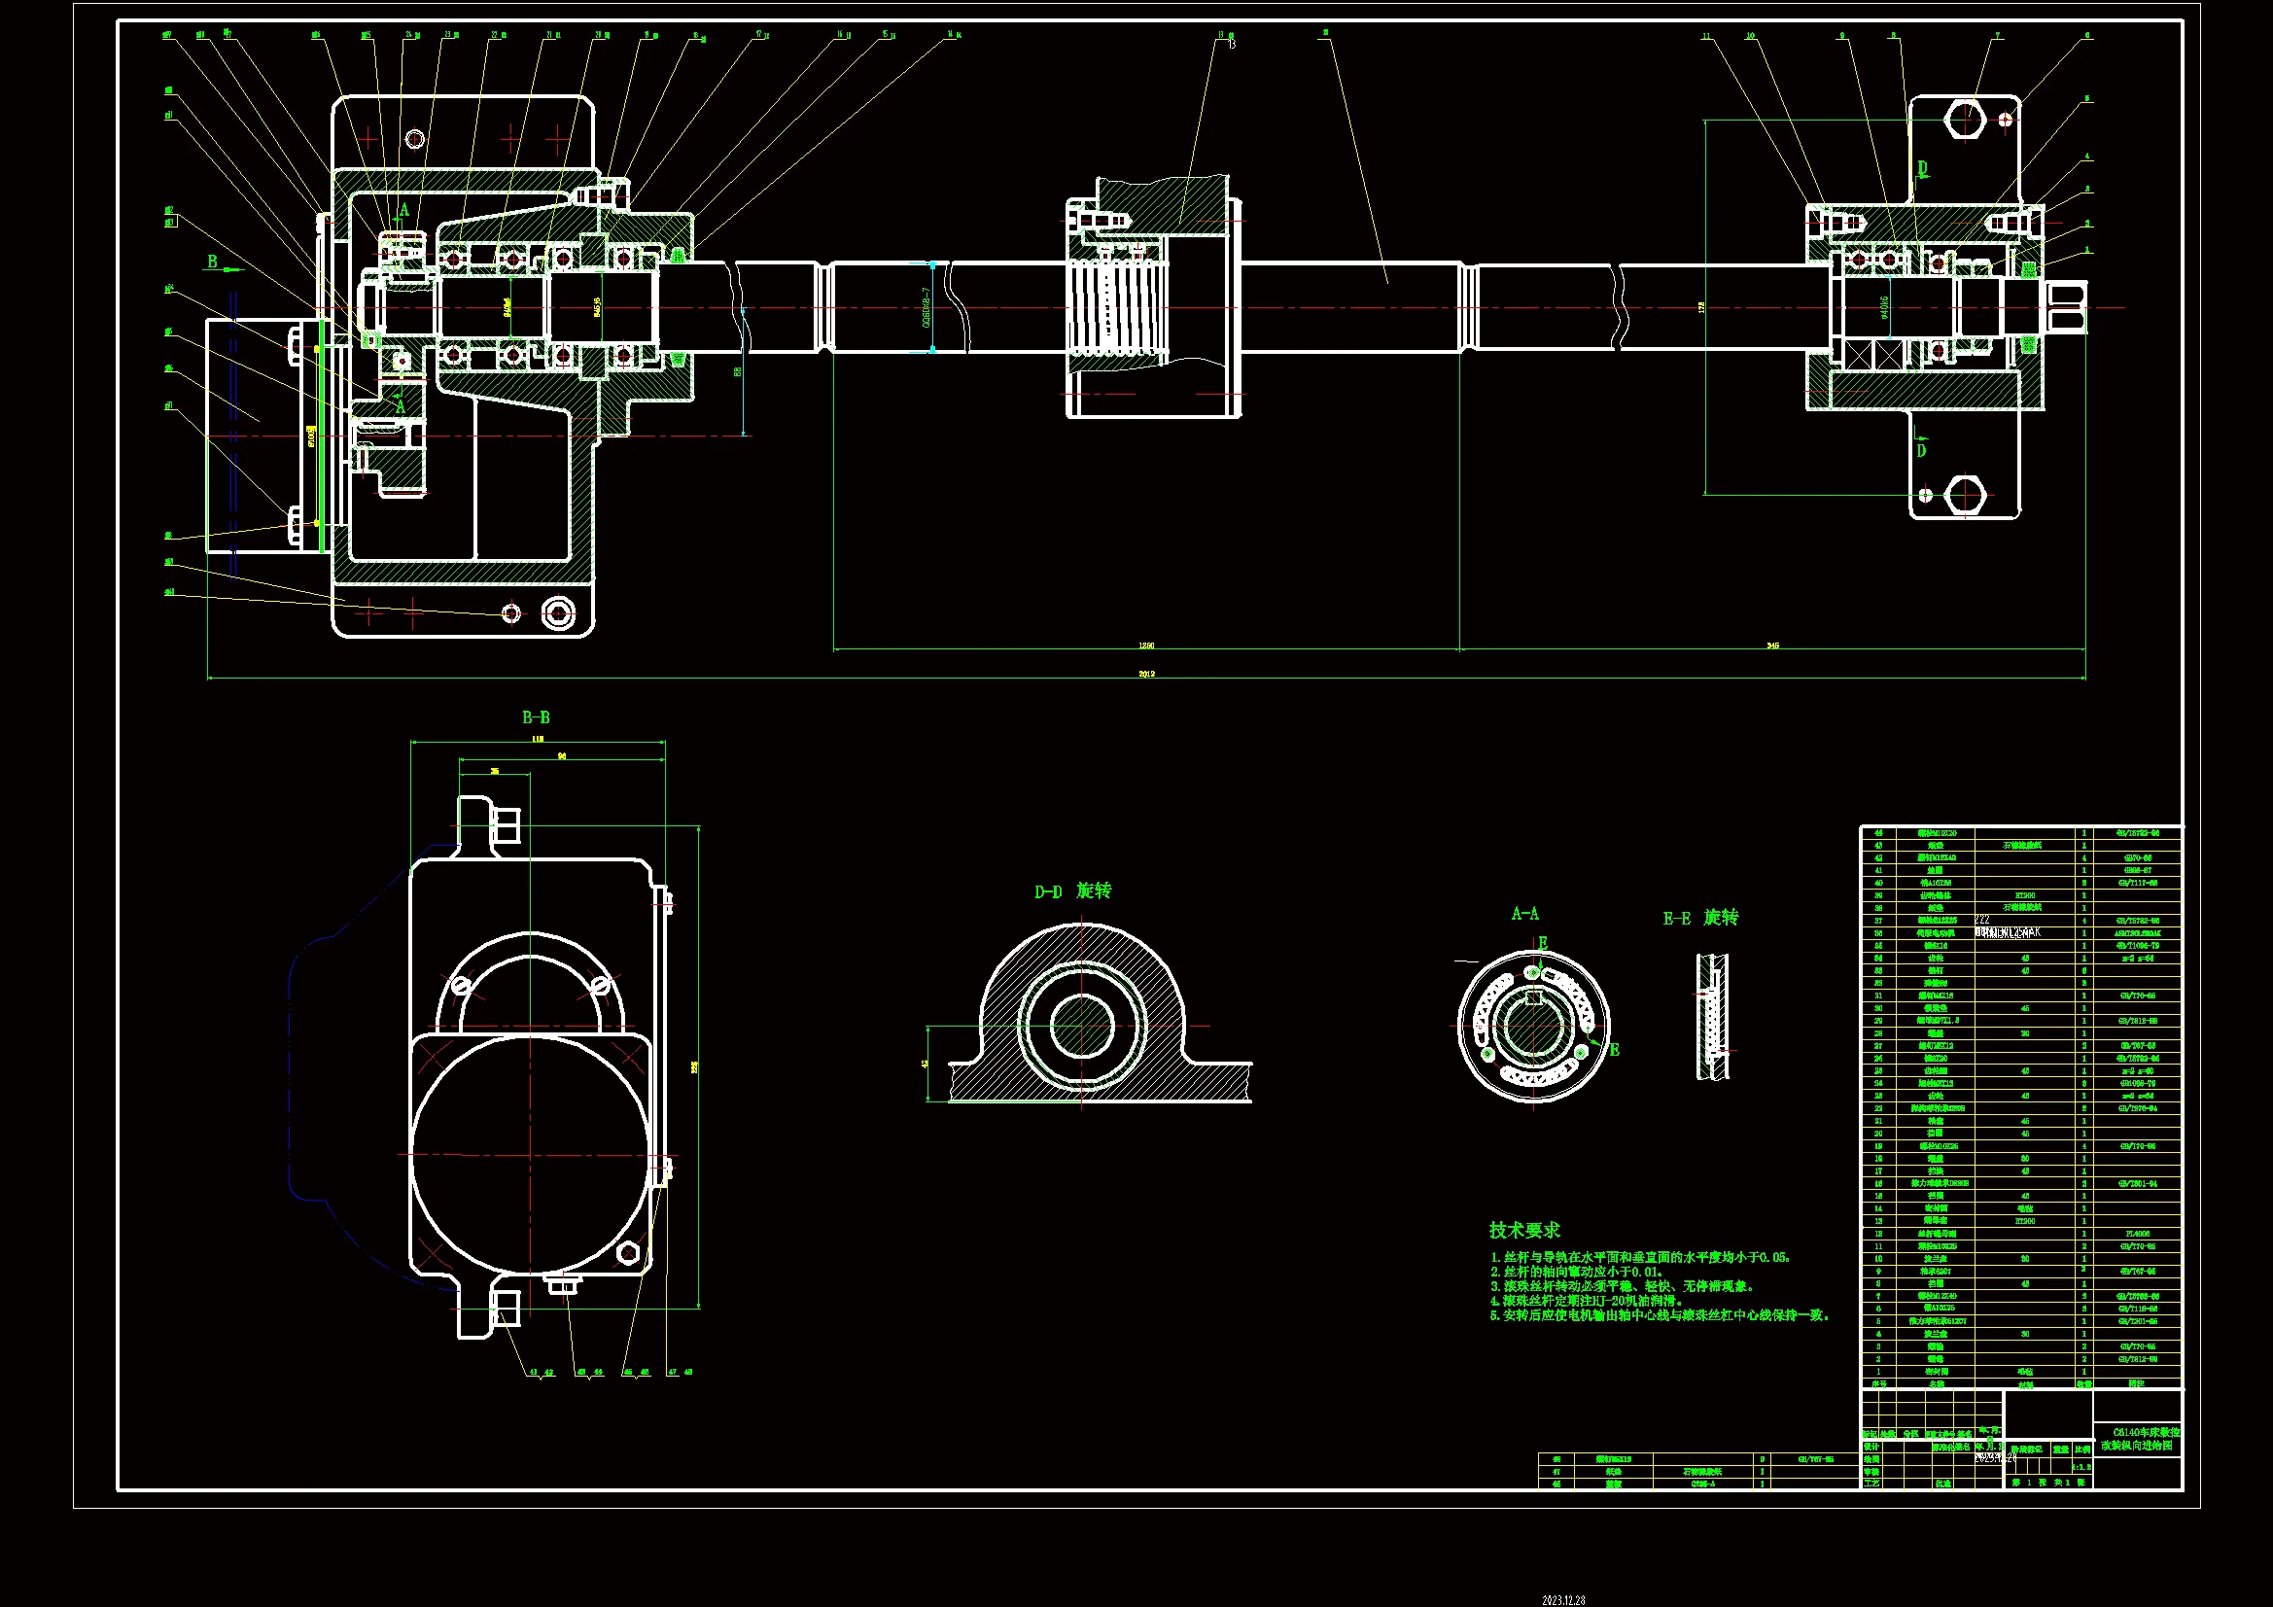Select the A-A section view title

[1524, 914]
